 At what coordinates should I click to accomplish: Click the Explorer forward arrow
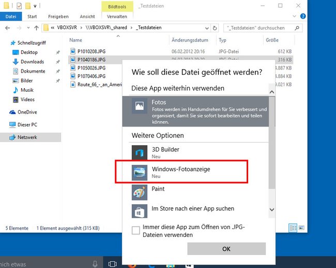point(19,28)
